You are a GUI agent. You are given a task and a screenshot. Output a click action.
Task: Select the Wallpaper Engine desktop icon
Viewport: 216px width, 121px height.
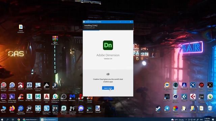pyautogui.click(x=21, y=110)
